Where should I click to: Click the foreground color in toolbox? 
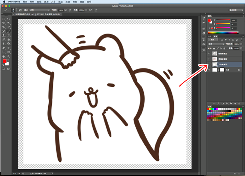[4, 61]
